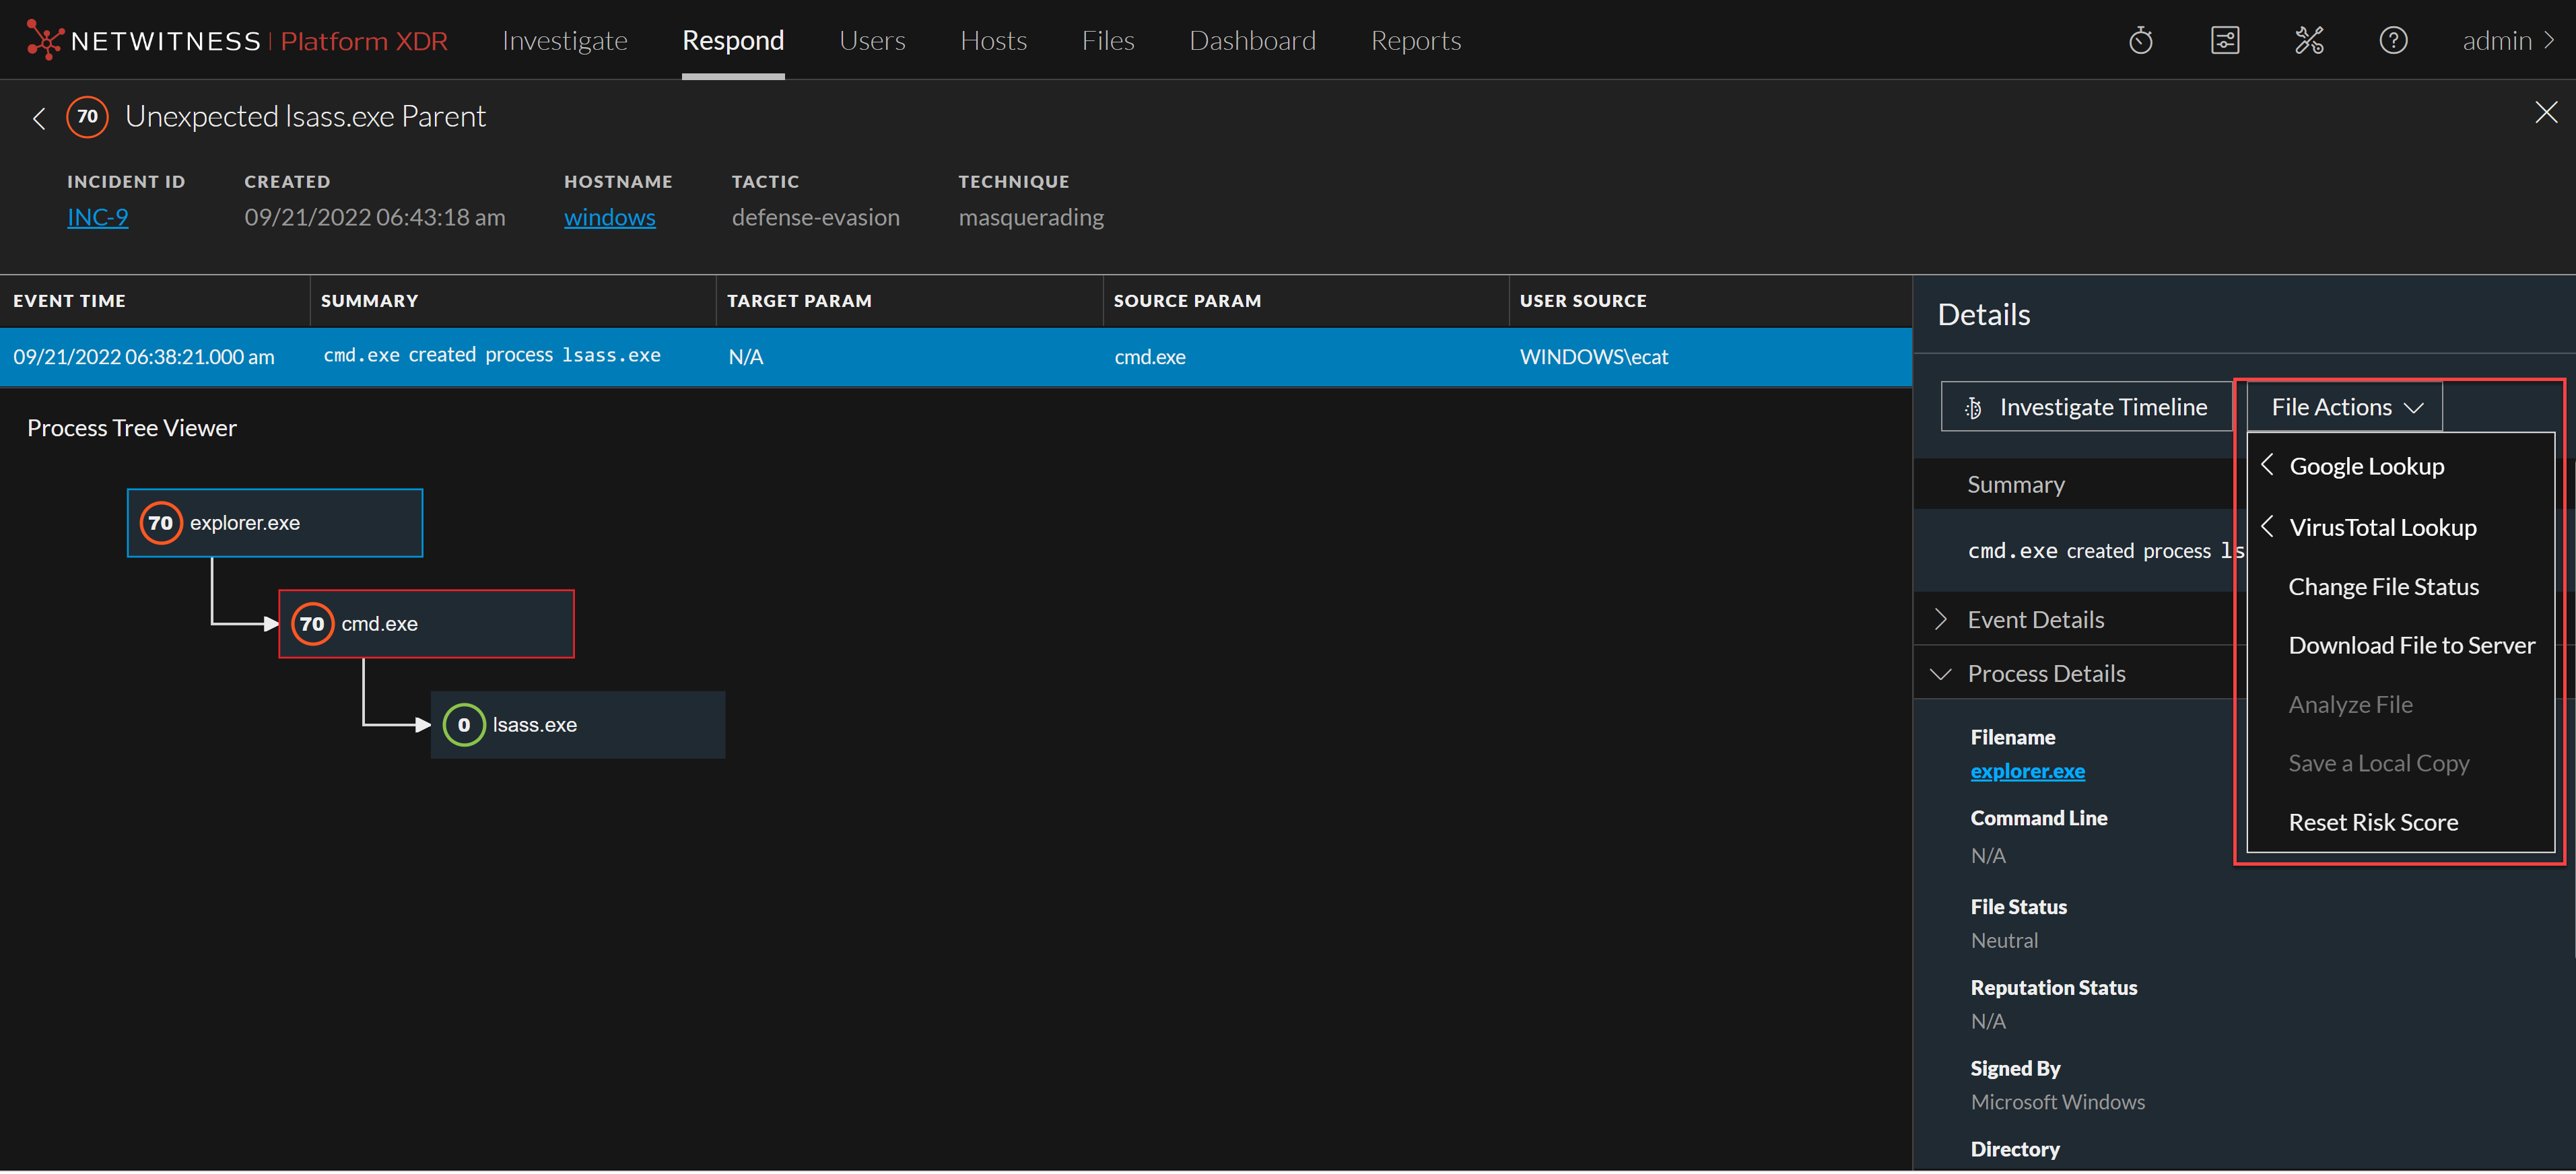Click the 0 score badge on lsass.exe node
The image size is (2576, 1174).
coord(463,724)
